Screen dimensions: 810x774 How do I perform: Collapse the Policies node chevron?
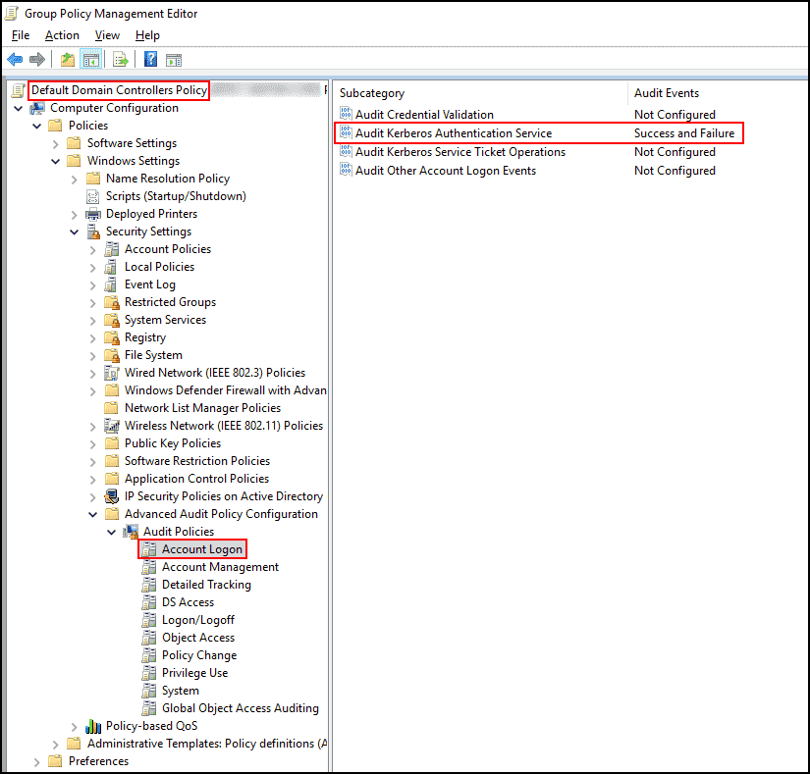(x=36, y=126)
